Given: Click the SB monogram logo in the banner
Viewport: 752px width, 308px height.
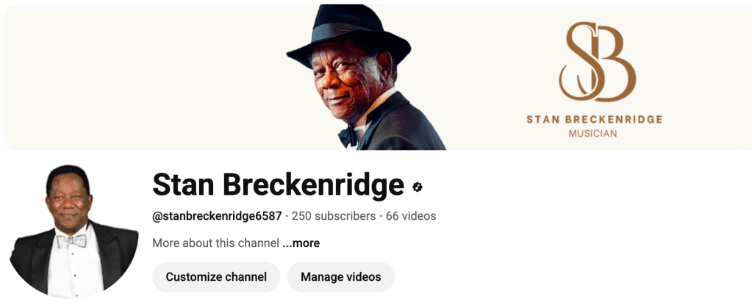Looking at the screenshot, I should [597, 62].
